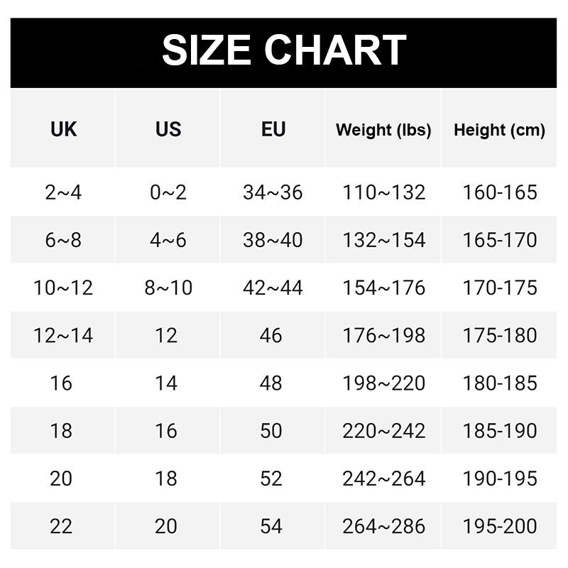Select the UK size 6~8 cell

point(63,240)
